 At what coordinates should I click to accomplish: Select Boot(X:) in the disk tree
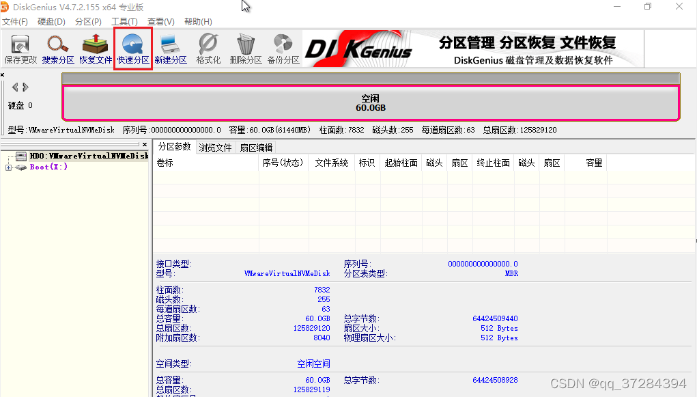point(48,167)
